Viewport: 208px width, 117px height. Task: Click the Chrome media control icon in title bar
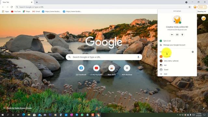tap(186, 2)
